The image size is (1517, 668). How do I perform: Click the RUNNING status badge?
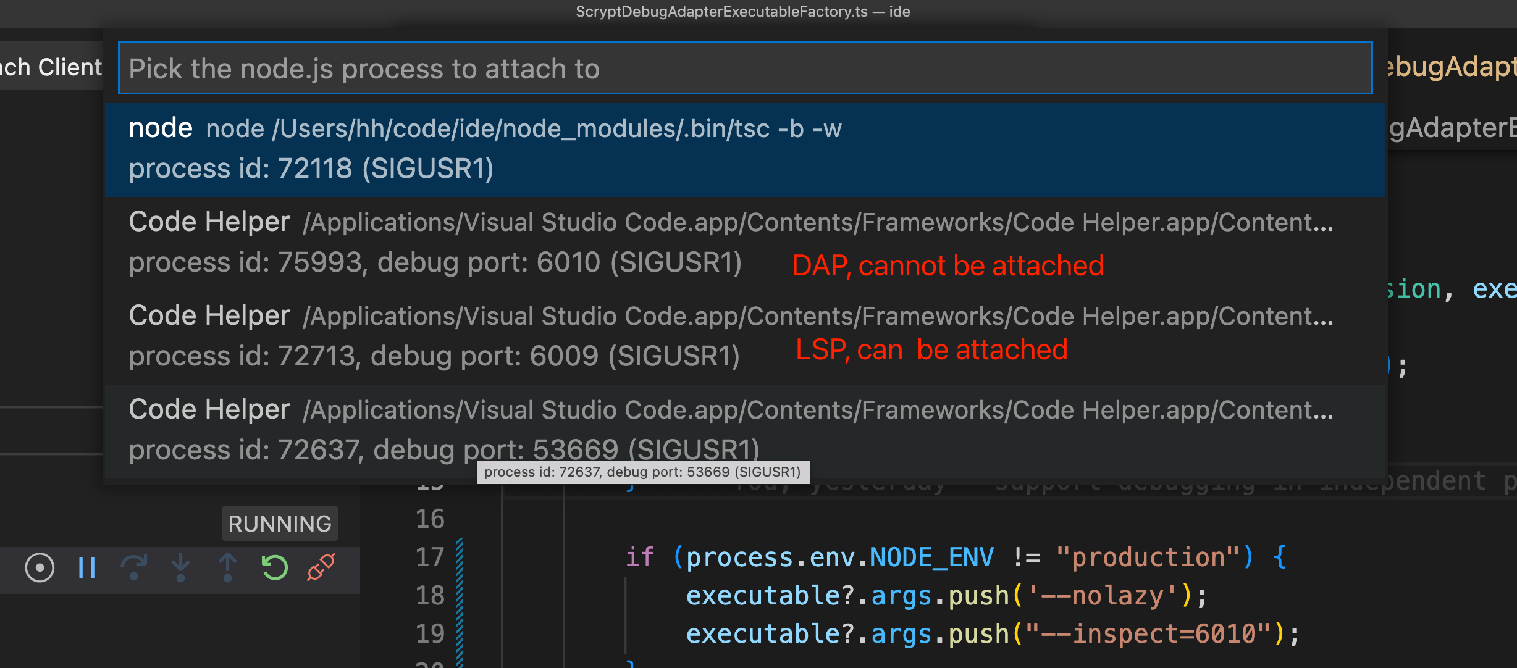tap(279, 524)
